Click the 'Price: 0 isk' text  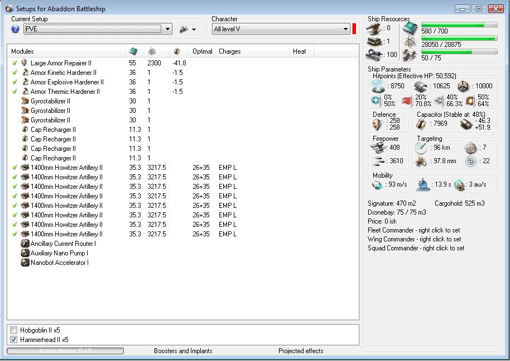[382, 221]
